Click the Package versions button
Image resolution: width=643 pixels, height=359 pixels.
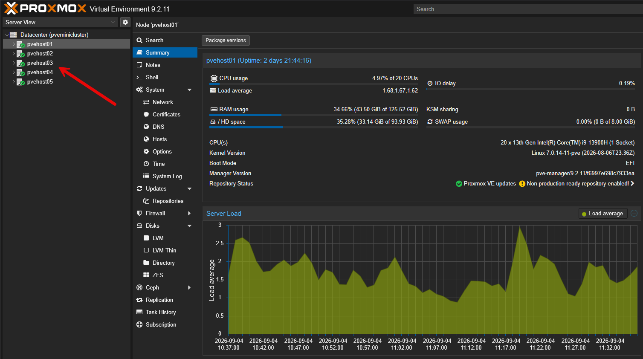coord(226,41)
